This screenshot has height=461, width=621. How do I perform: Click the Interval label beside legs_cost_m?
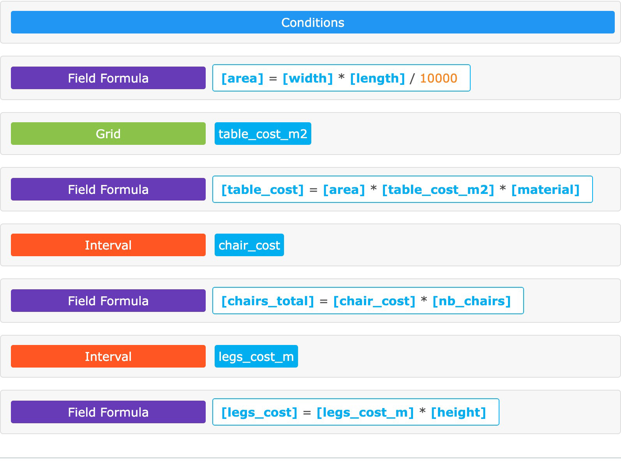tap(108, 356)
